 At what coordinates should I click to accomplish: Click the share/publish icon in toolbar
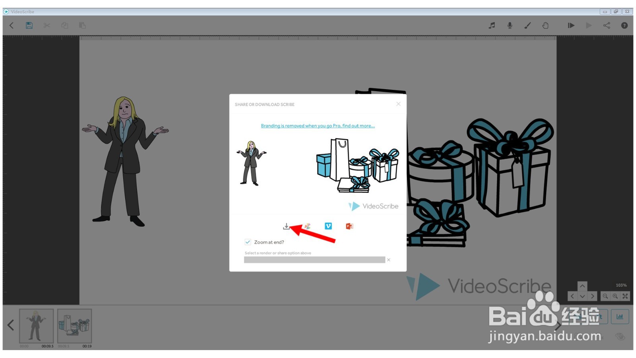point(607,25)
